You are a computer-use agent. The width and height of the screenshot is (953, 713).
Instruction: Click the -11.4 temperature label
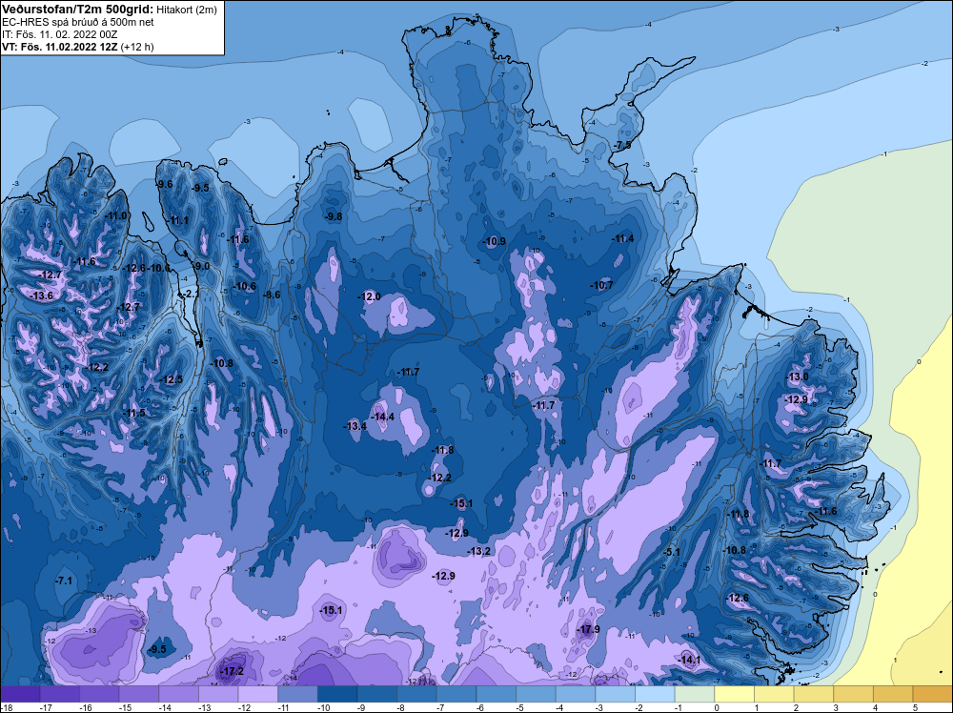tap(623, 239)
